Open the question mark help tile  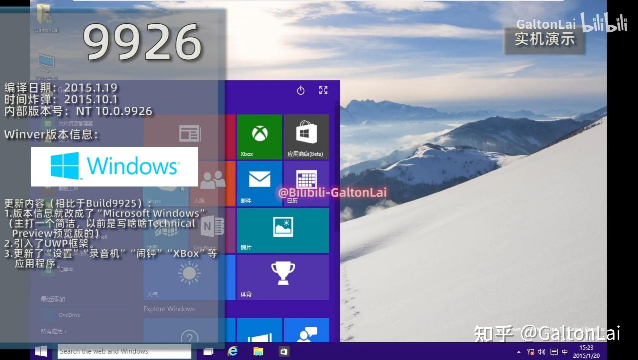tap(189, 330)
